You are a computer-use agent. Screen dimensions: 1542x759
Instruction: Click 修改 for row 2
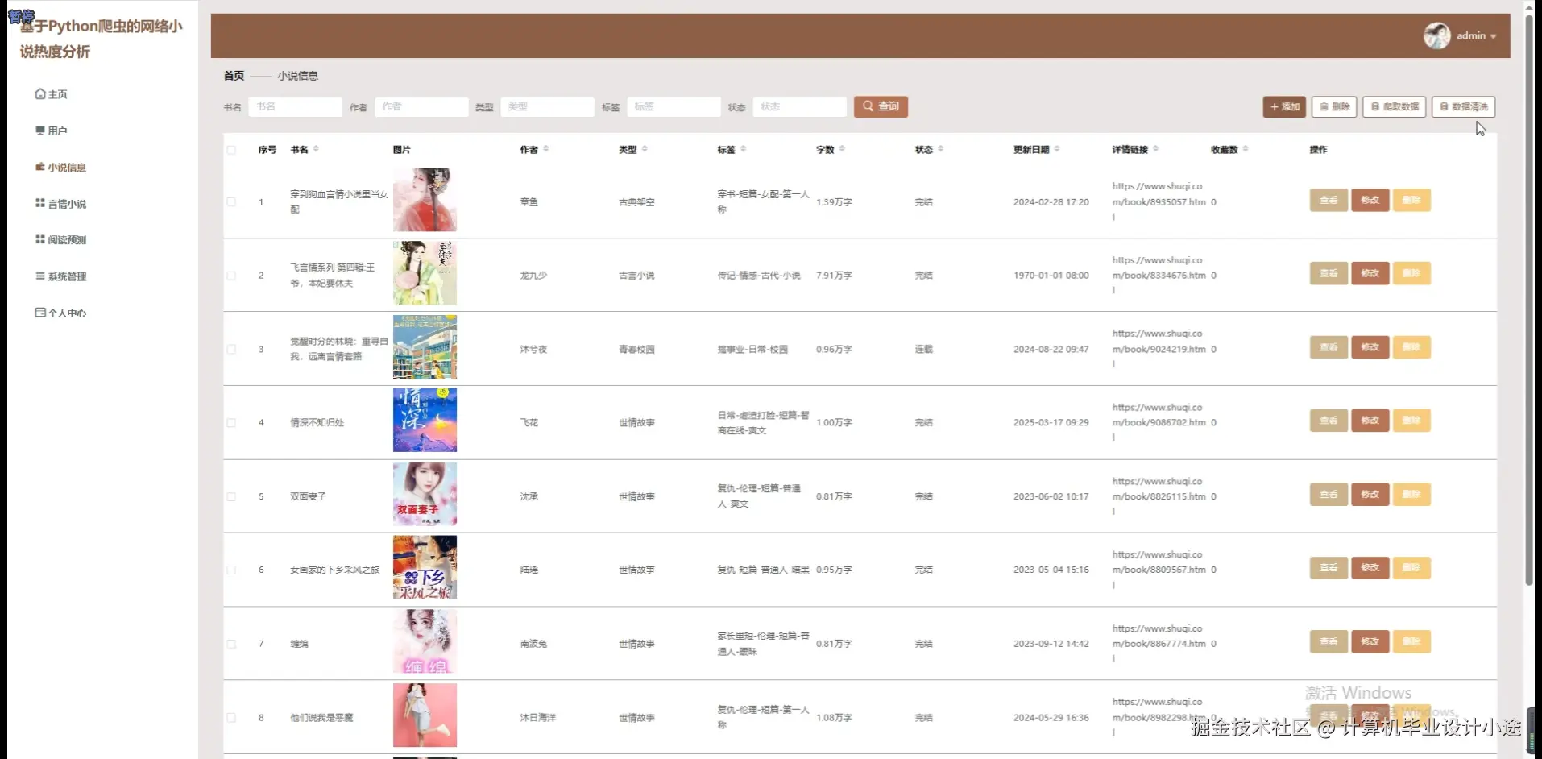[1370, 273]
